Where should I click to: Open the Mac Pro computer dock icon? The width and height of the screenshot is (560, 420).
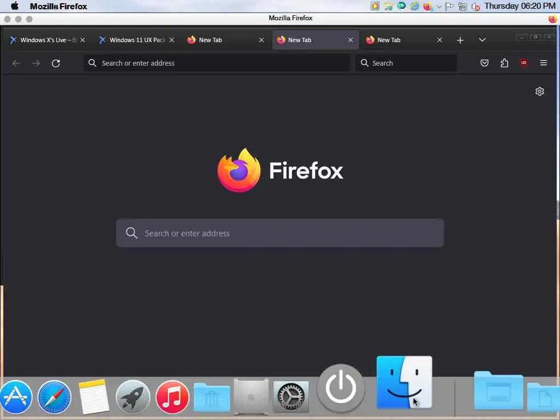251,396
